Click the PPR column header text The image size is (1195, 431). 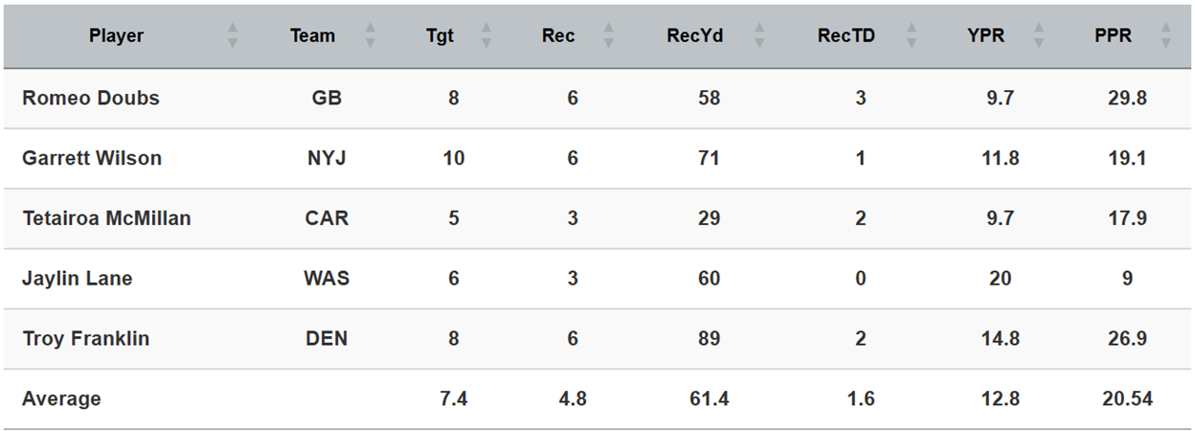[1113, 36]
